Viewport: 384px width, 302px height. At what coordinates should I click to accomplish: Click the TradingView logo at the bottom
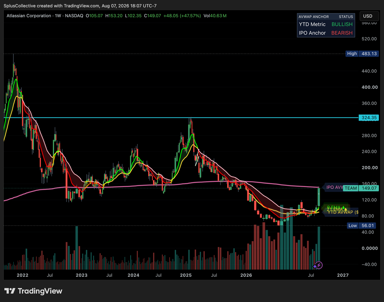(34, 291)
